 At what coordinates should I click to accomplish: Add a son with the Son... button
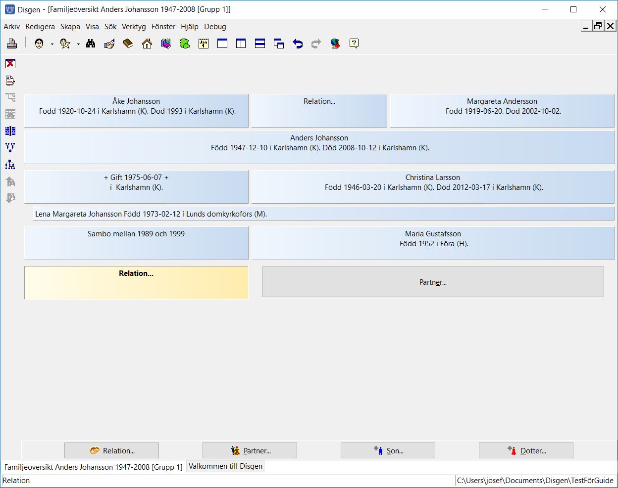point(388,450)
